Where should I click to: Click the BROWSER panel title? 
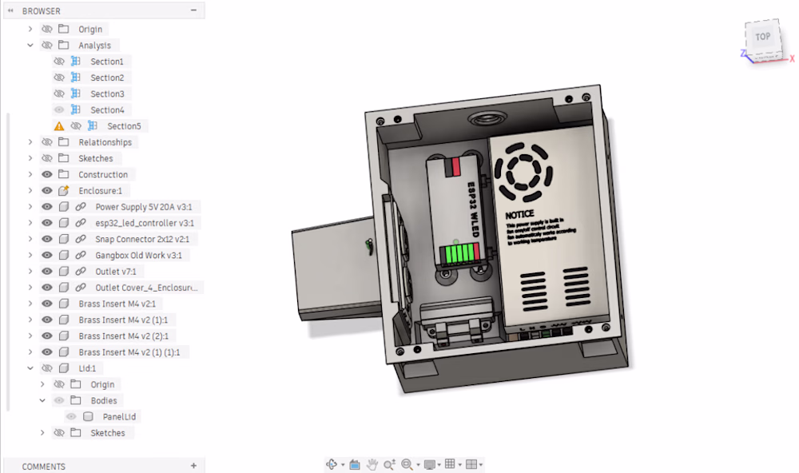click(42, 10)
